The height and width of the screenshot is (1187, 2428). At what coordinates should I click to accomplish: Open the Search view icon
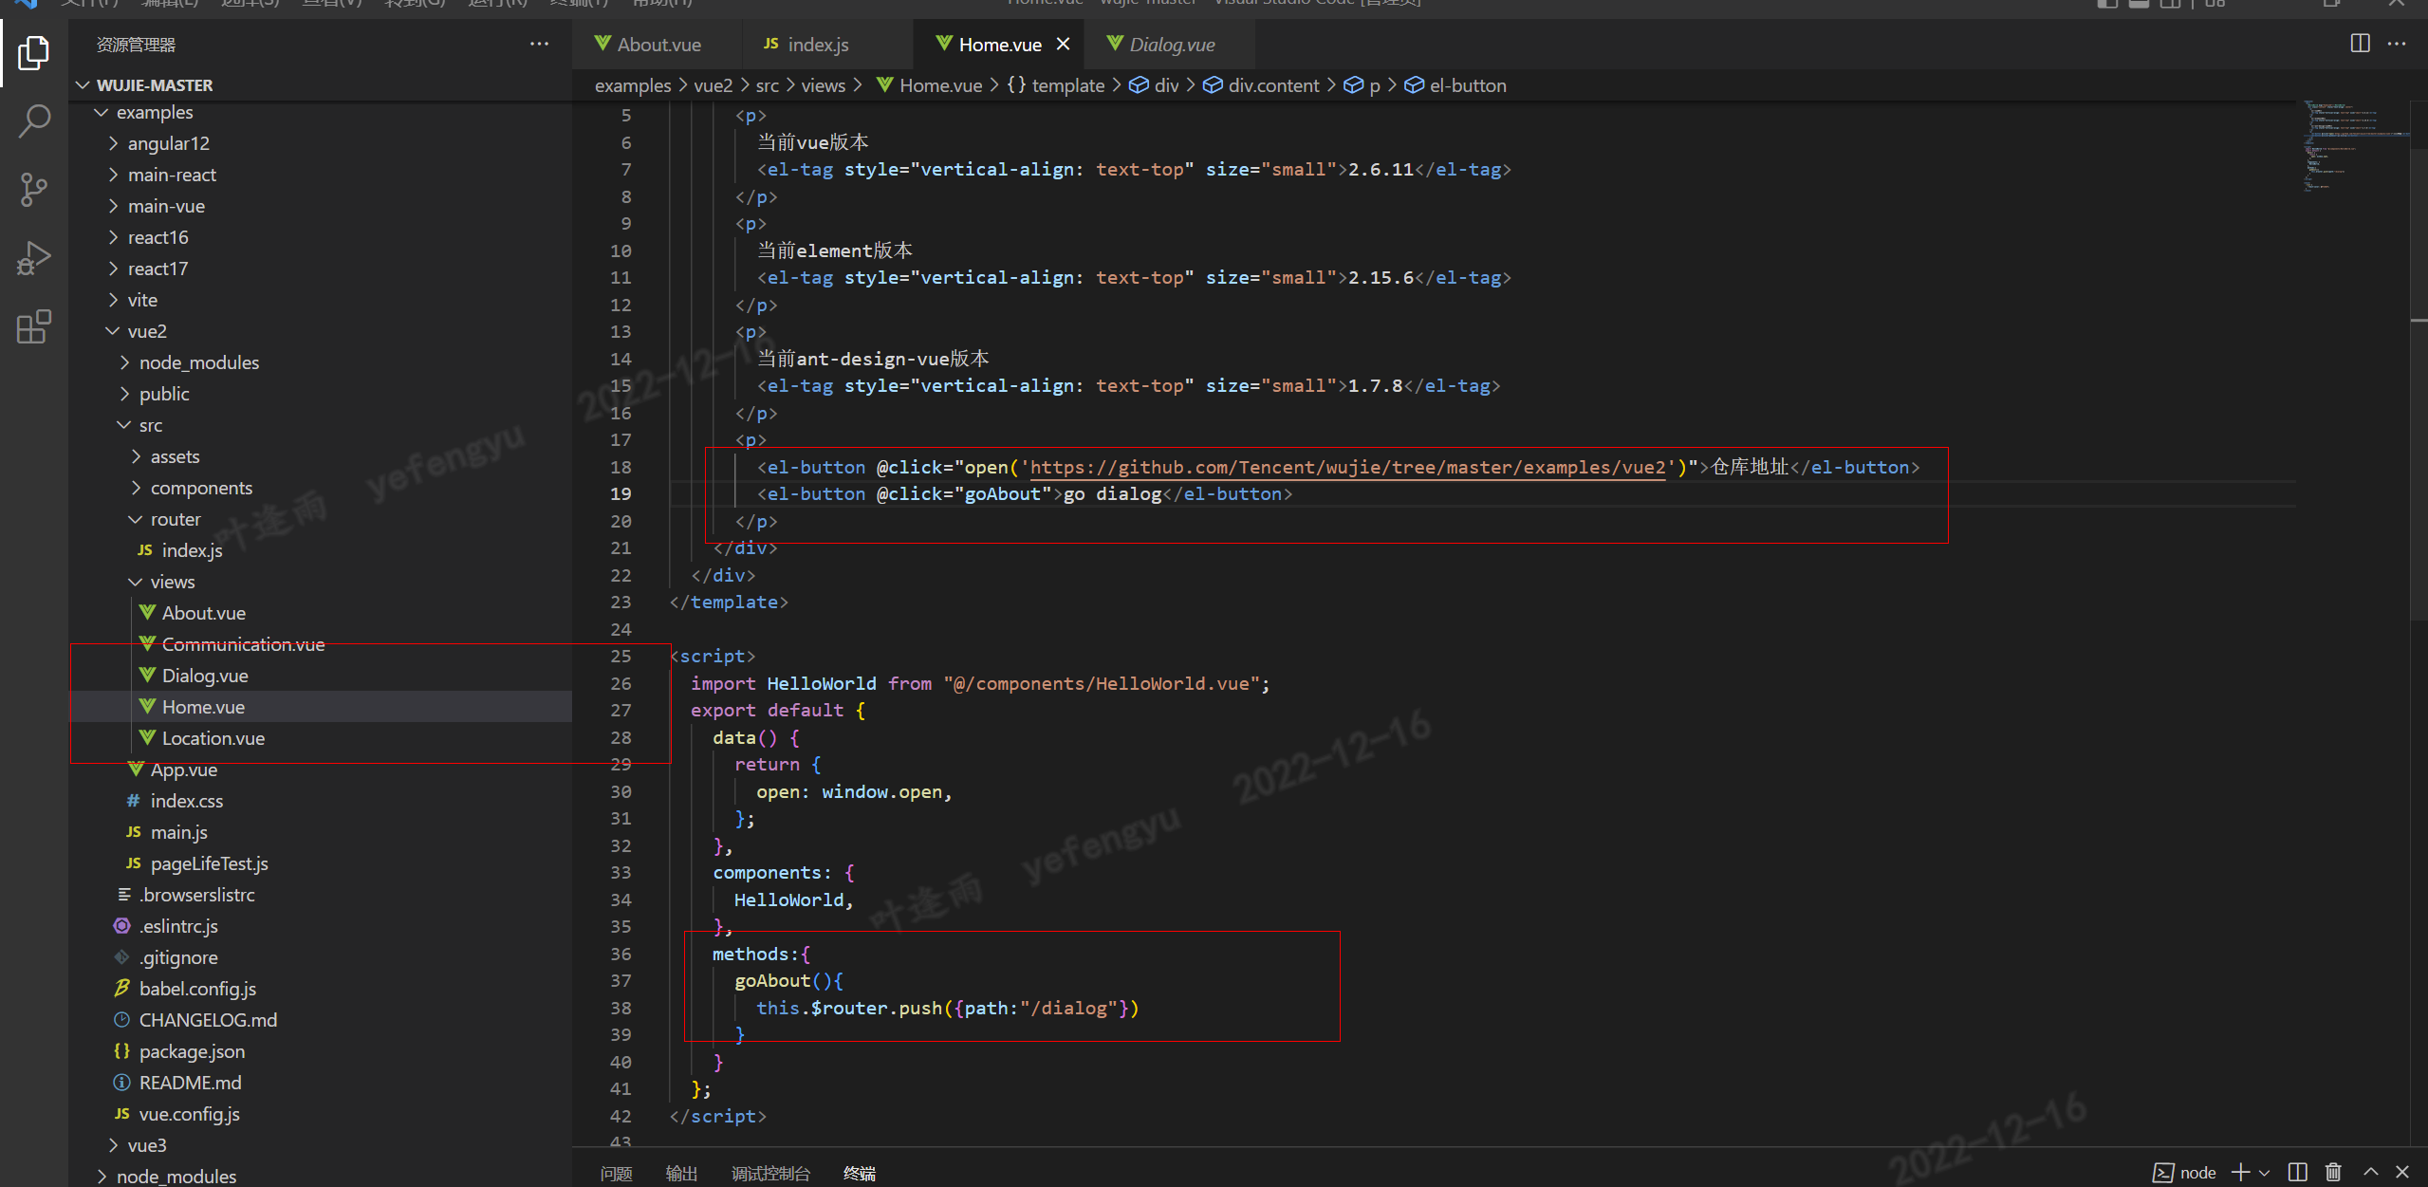[34, 121]
